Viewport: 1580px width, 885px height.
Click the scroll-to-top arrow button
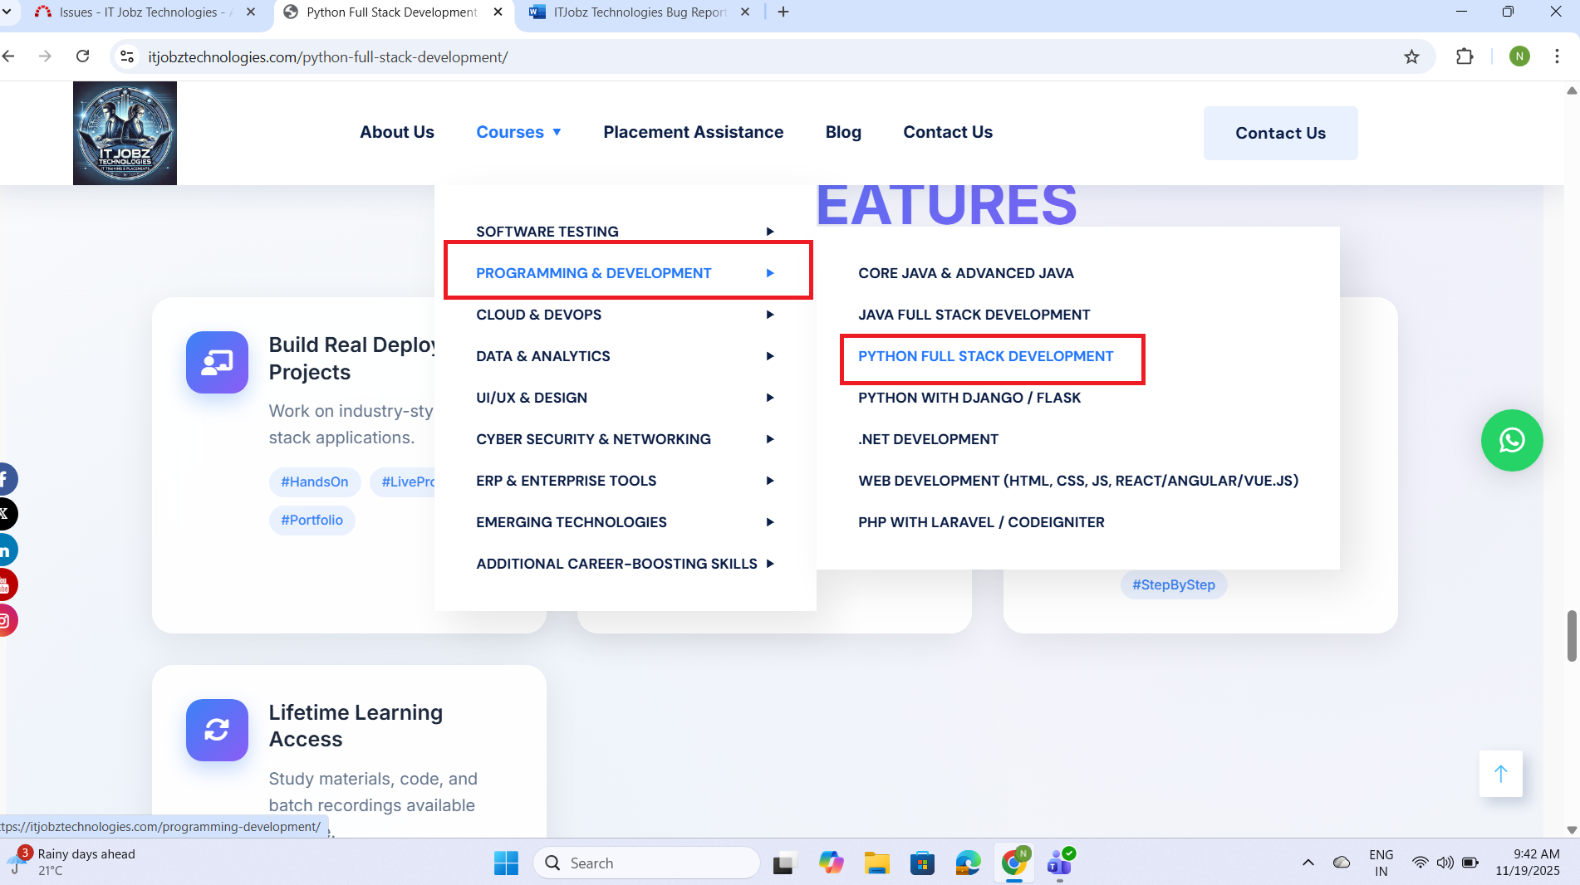[1500, 774]
